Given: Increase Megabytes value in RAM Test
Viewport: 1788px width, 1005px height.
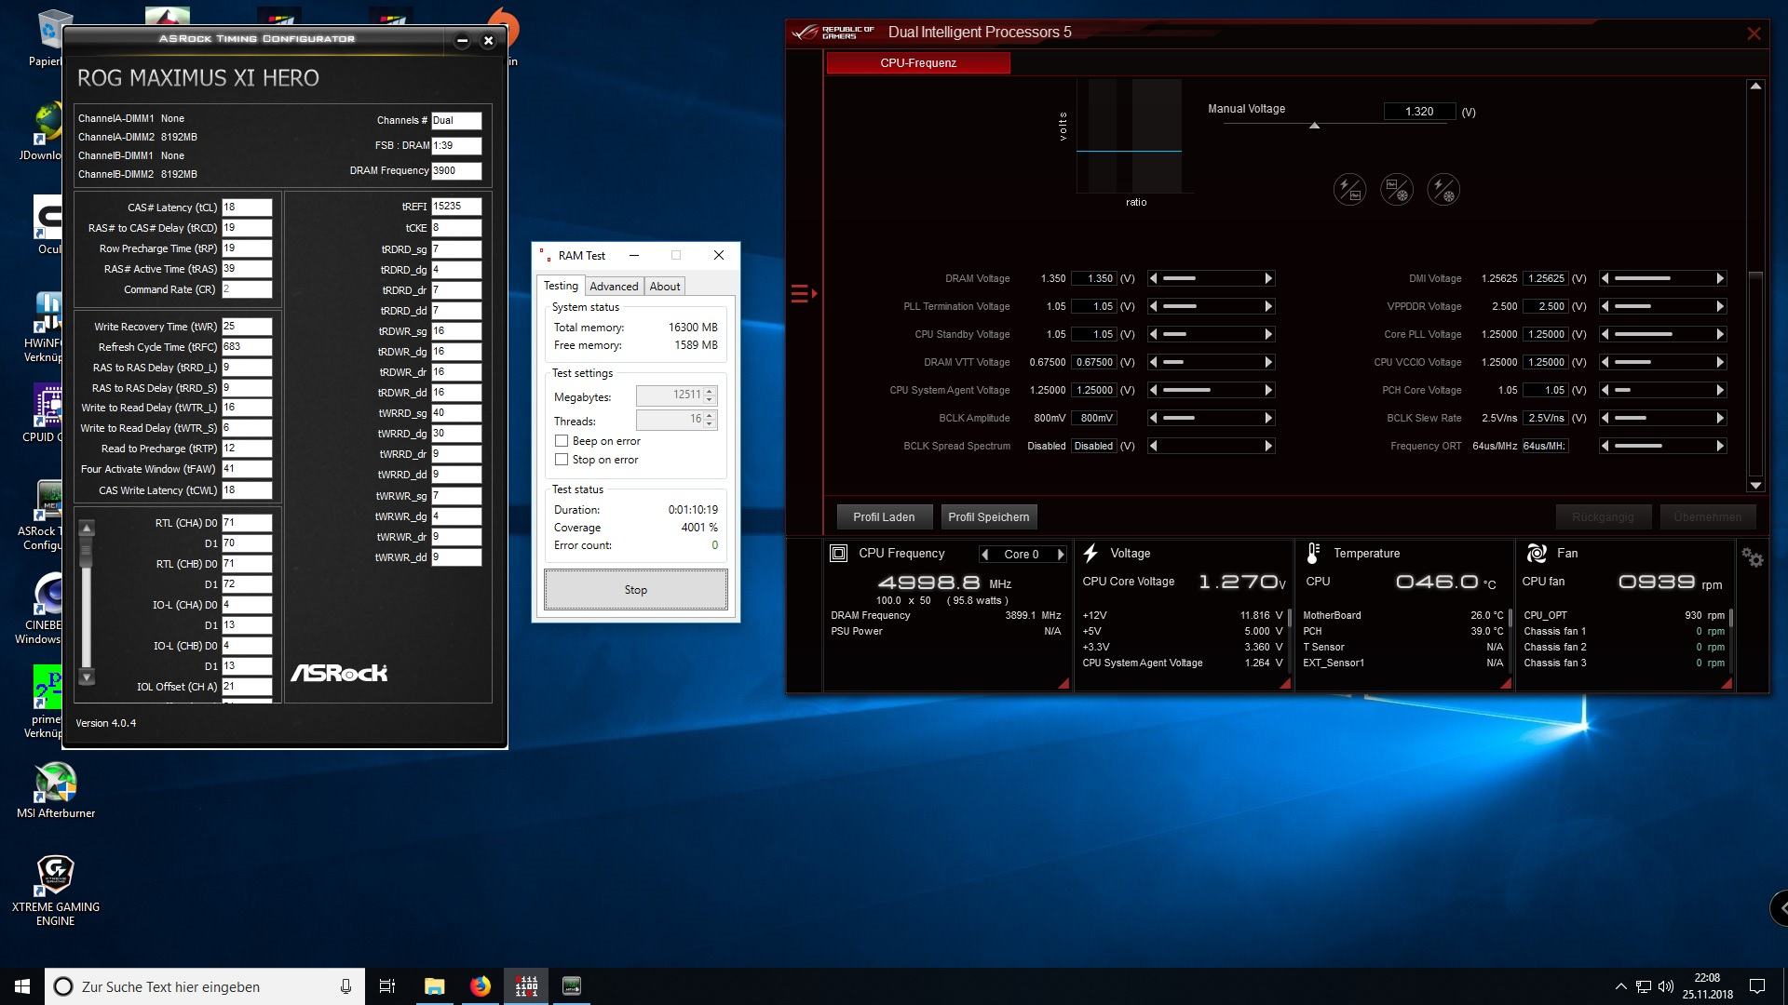Looking at the screenshot, I should (710, 392).
